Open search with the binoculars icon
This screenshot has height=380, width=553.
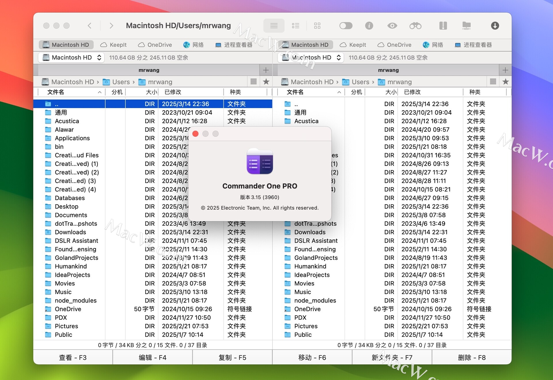pyautogui.click(x=415, y=26)
